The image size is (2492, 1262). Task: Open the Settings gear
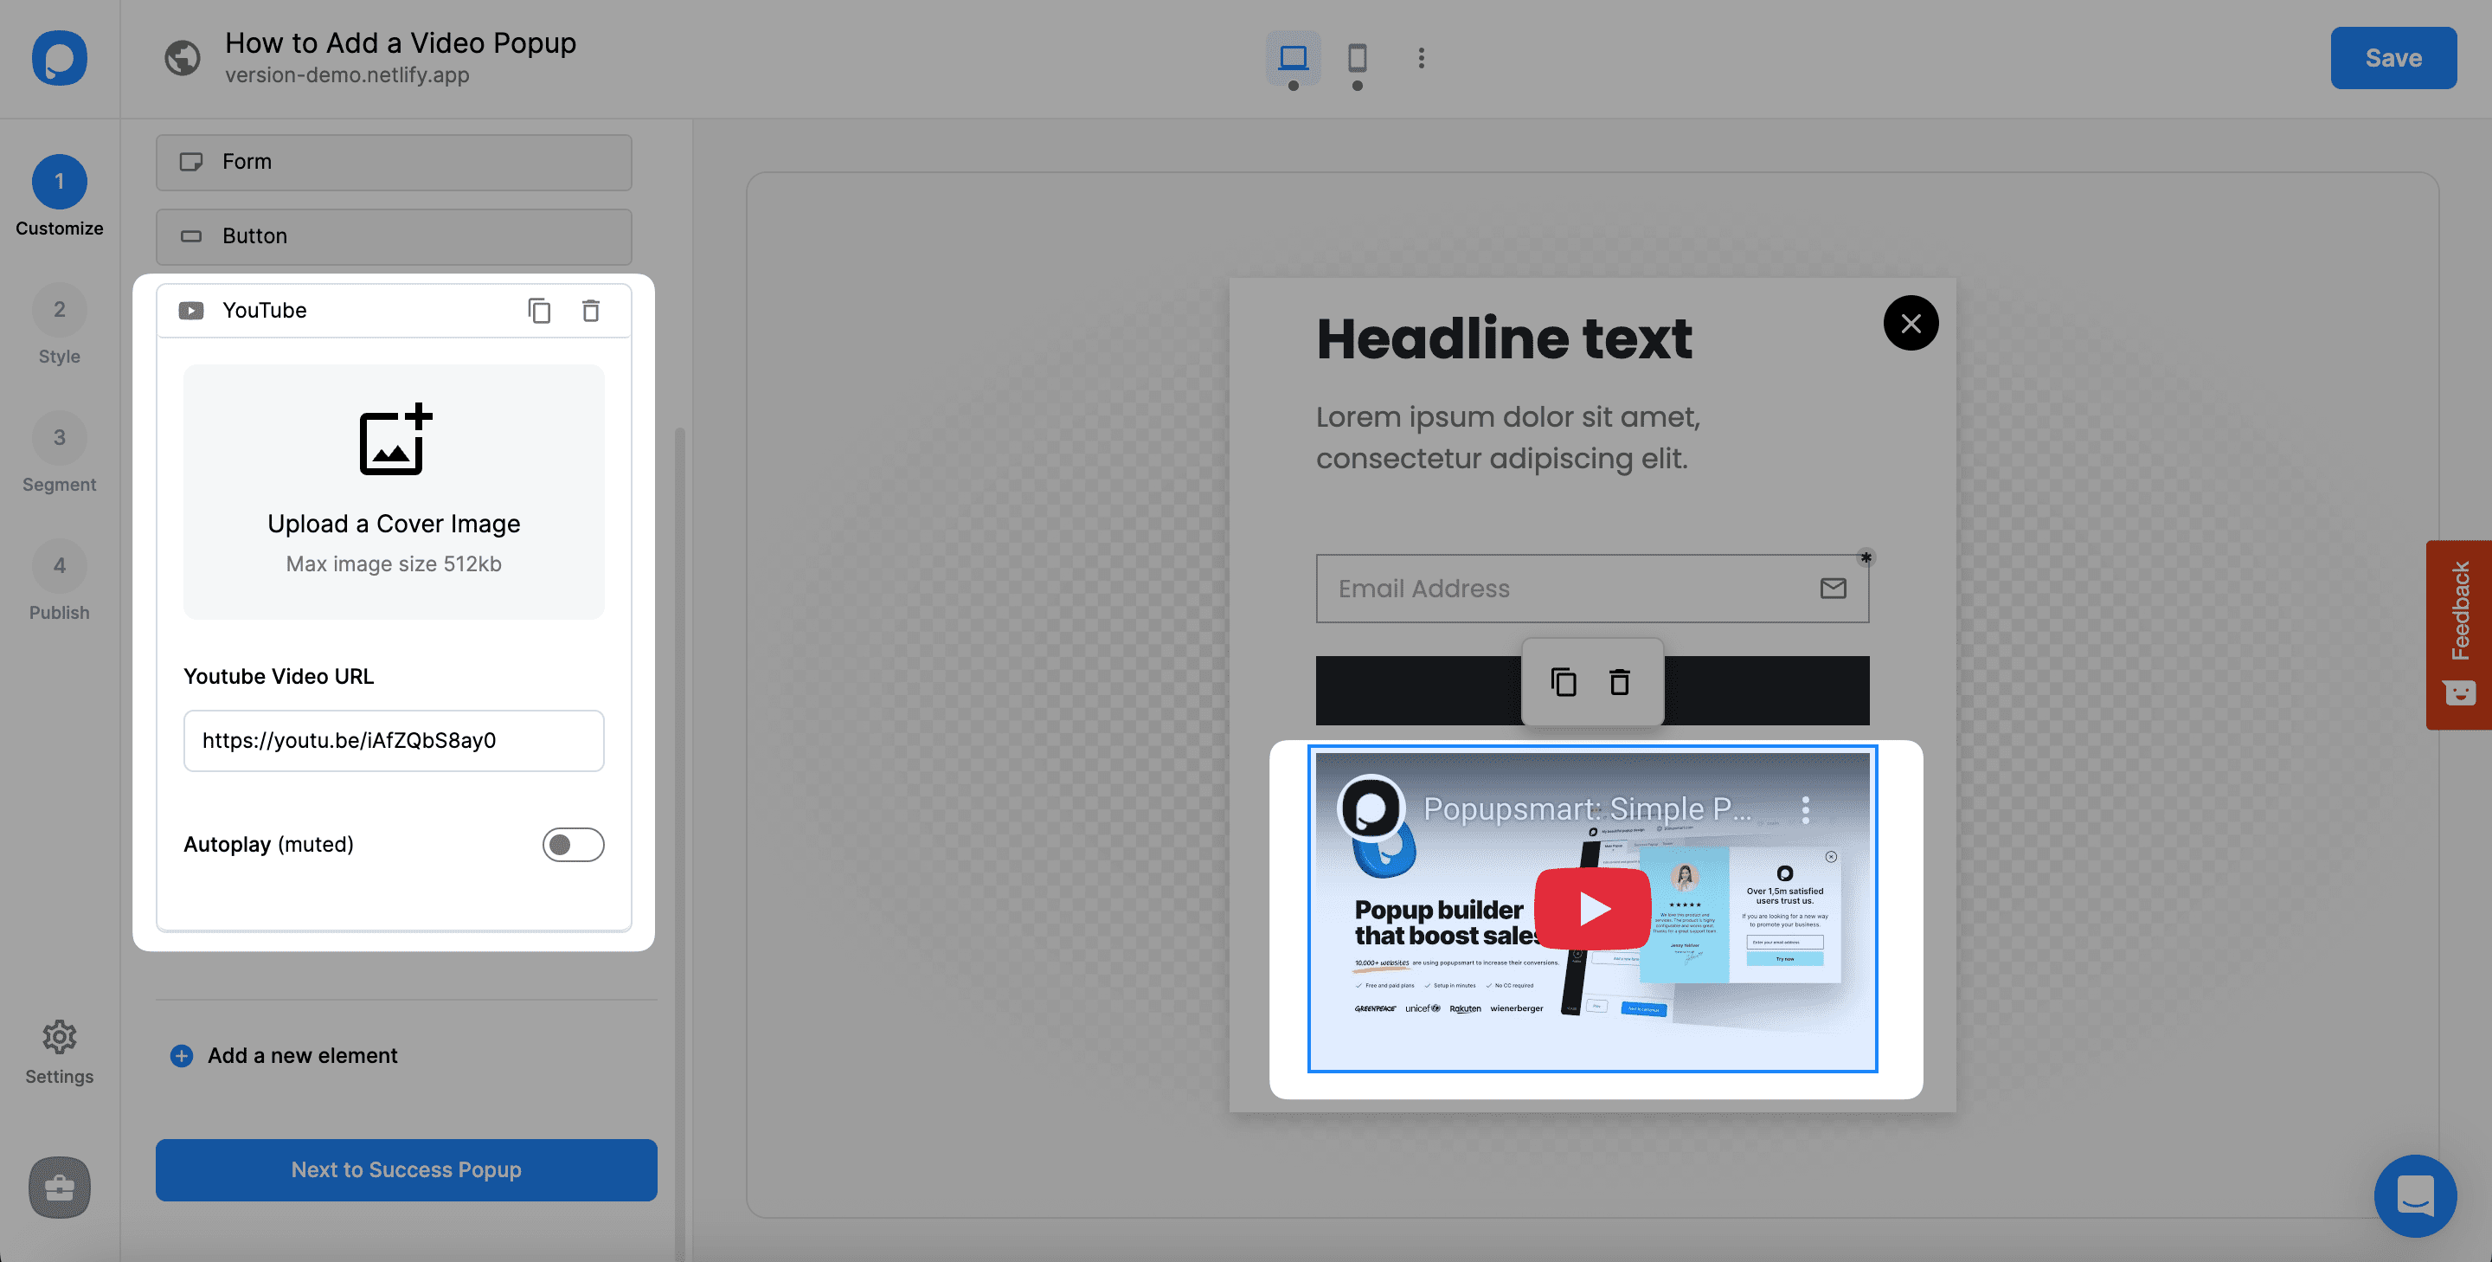59,1038
